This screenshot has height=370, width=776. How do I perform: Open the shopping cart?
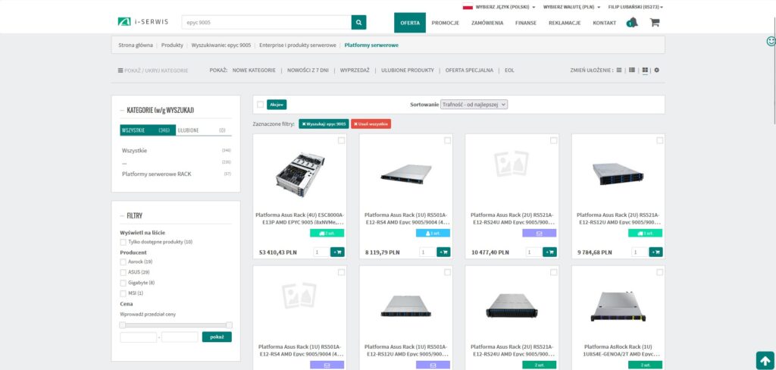click(655, 22)
